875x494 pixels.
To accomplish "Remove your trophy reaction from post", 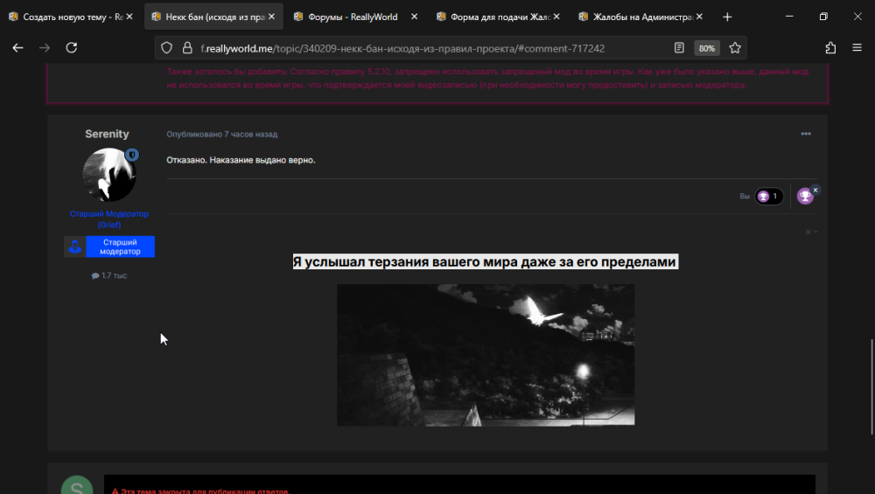I will [815, 190].
